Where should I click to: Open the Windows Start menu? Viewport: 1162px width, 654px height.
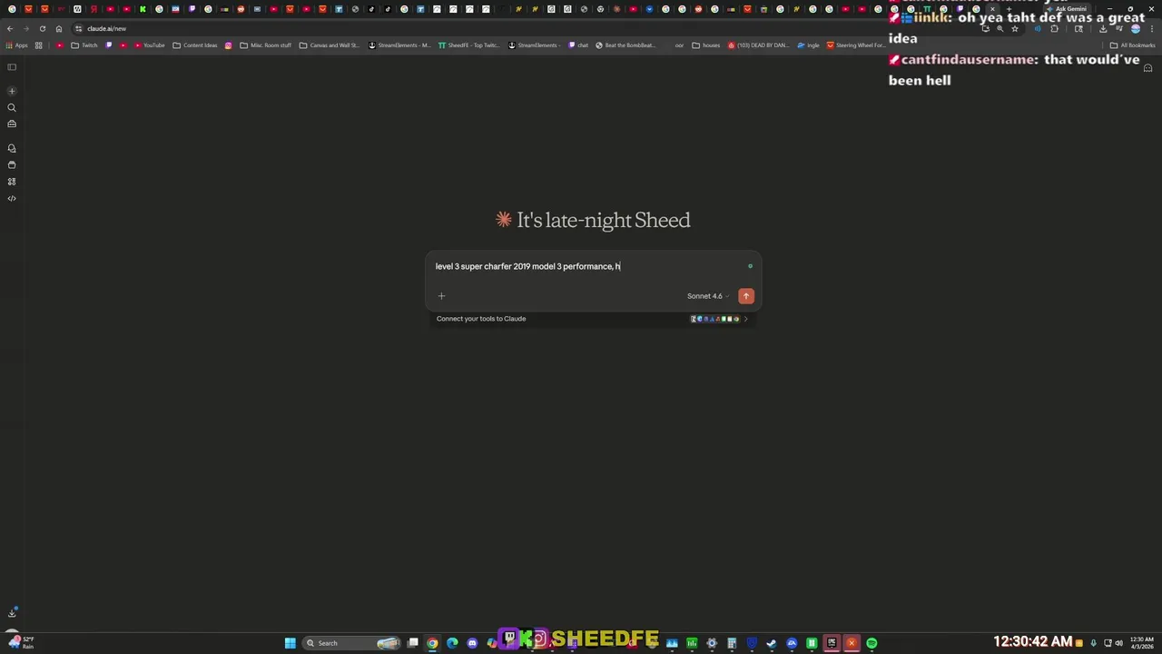click(290, 643)
